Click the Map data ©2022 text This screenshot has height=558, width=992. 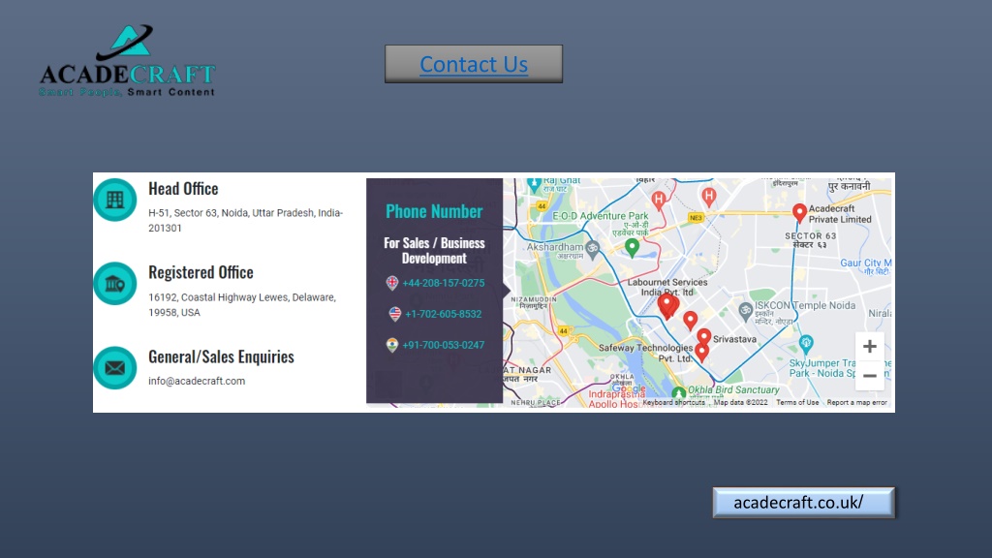point(741,402)
